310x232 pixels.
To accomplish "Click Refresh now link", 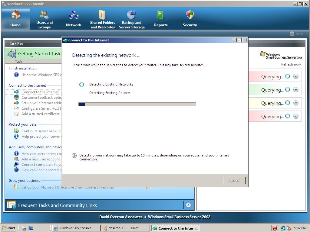I will pos(291,64).
